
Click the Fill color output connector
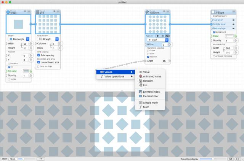point(31,71)
